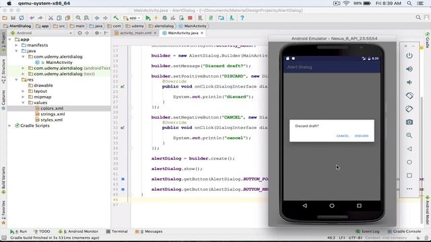The image size is (431, 242).
Task: Click emulator Rotate Left icon
Action: tap(409, 95)
